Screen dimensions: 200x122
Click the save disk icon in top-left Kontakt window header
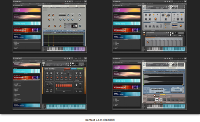[x=65, y=1]
